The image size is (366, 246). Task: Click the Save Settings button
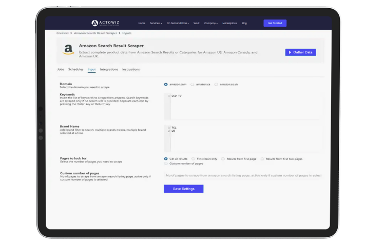[x=183, y=189]
